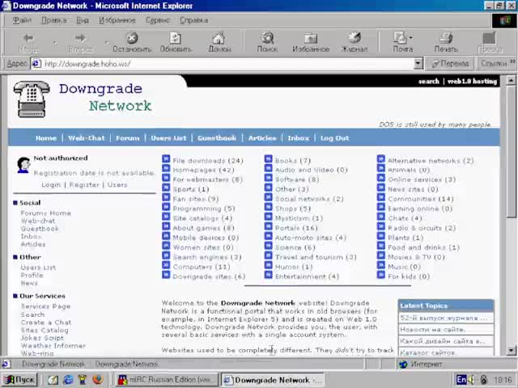Click the icon next to File downloads category
This screenshot has height=388, width=518.
[x=166, y=160]
